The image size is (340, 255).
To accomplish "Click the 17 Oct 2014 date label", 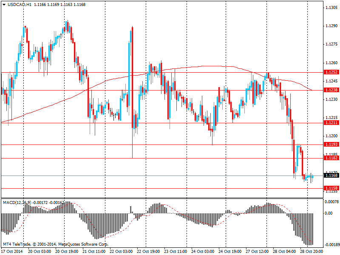I will point(13,252).
